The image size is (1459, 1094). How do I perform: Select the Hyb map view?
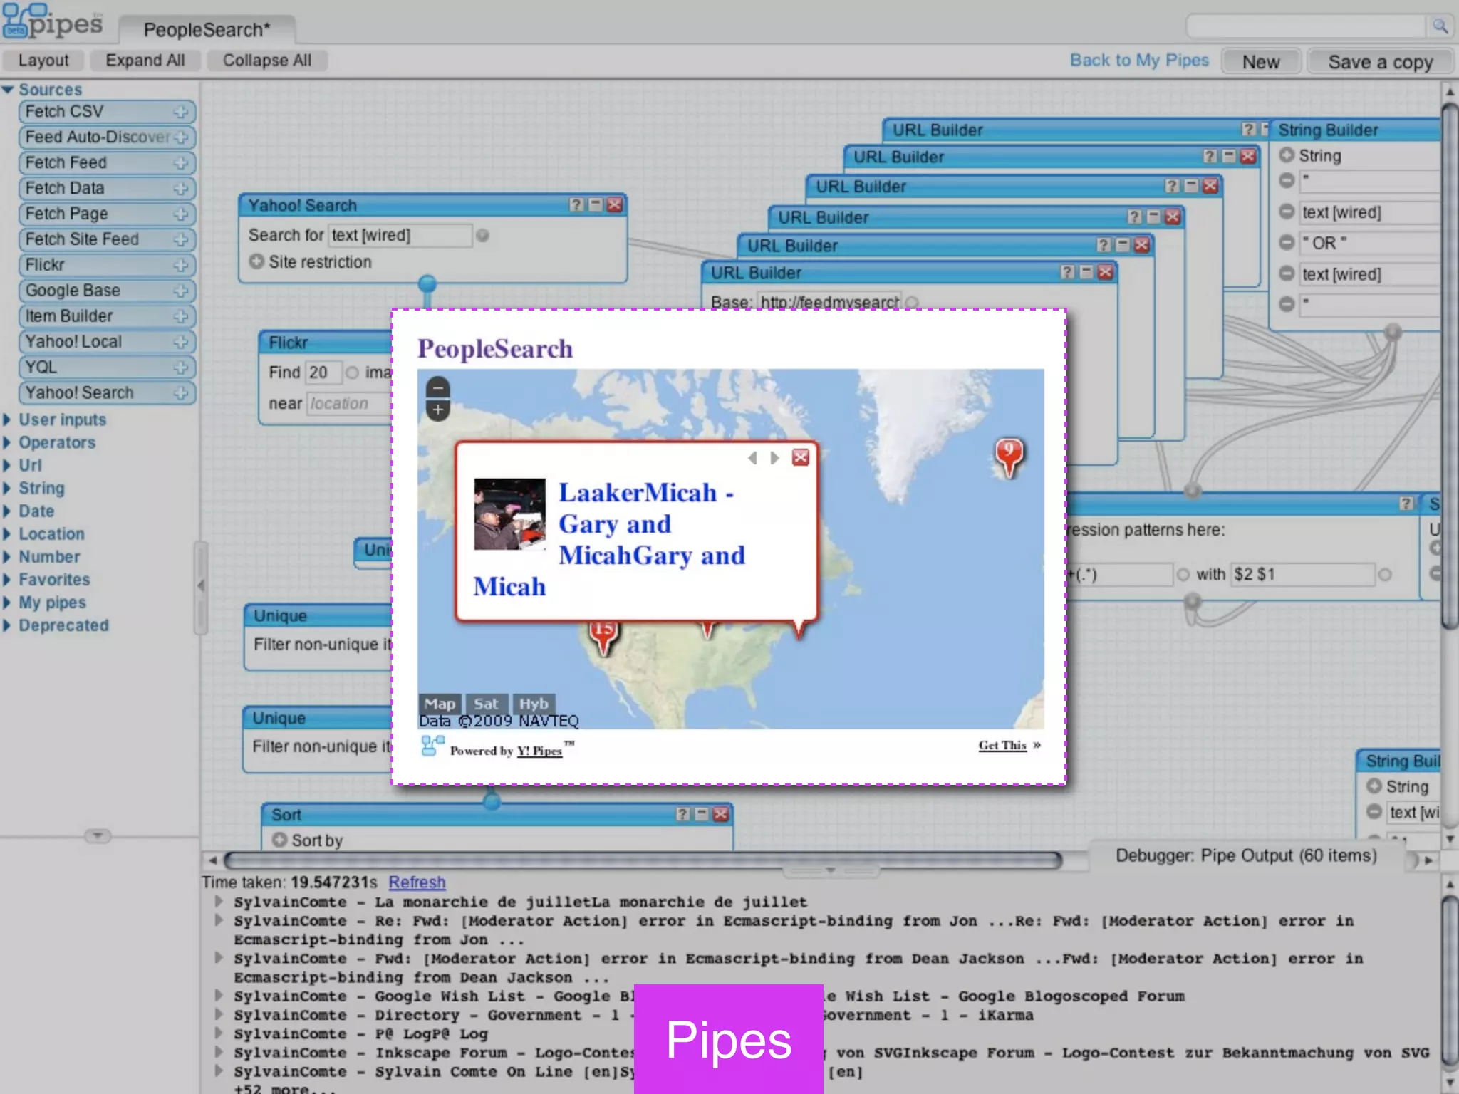533,704
